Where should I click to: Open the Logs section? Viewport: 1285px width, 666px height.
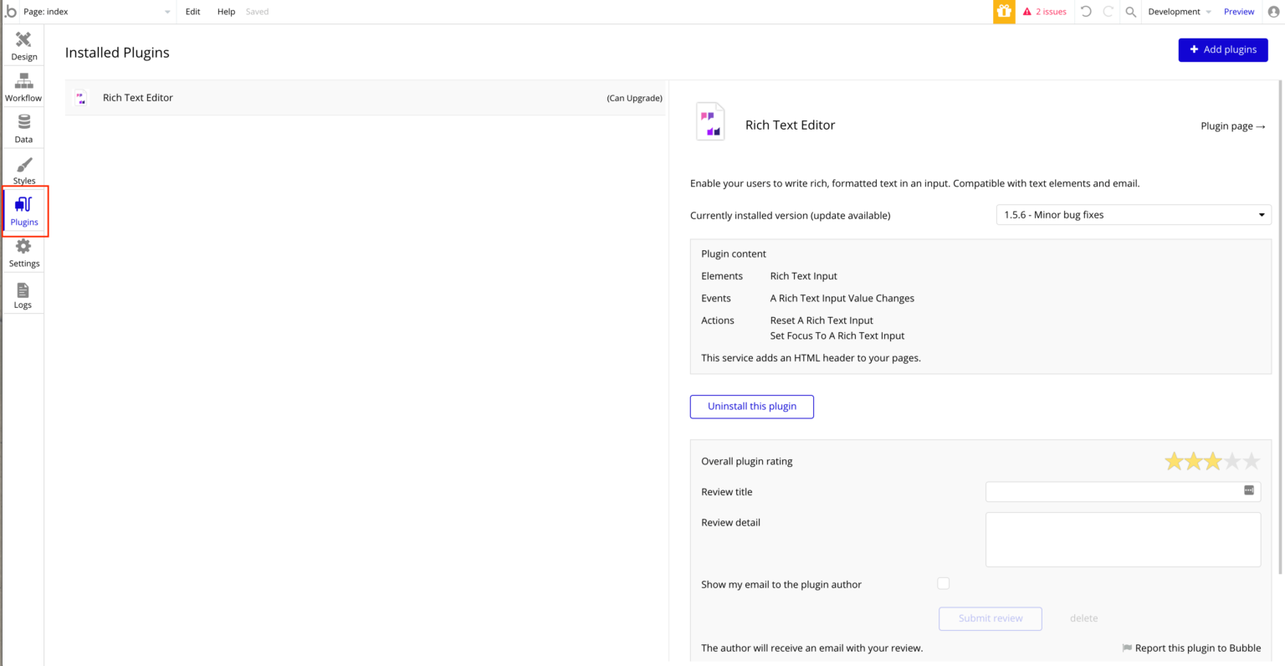click(23, 295)
